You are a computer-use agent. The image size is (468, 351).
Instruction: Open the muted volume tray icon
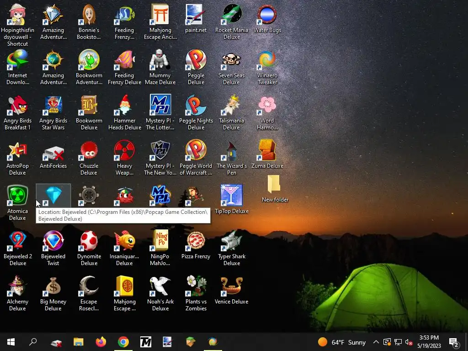409,342
